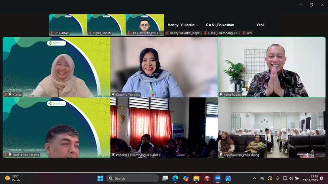This screenshot has width=328, height=184.
Task: Click the microphone icon in system tray
Action: coord(277,178)
